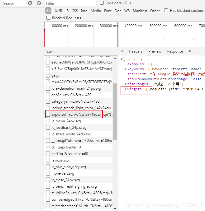The image size is (205, 211).
Task: Show more tabs with the double chevron
Action: tap(190, 51)
